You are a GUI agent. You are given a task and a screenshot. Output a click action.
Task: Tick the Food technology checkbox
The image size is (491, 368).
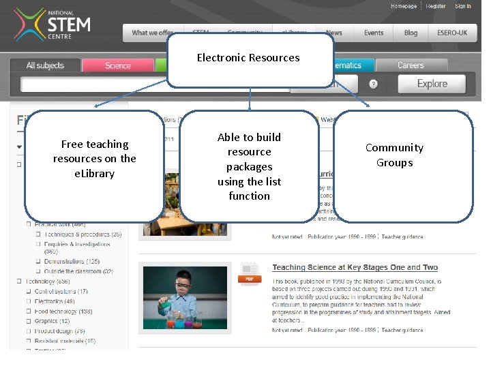pos(29,311)
